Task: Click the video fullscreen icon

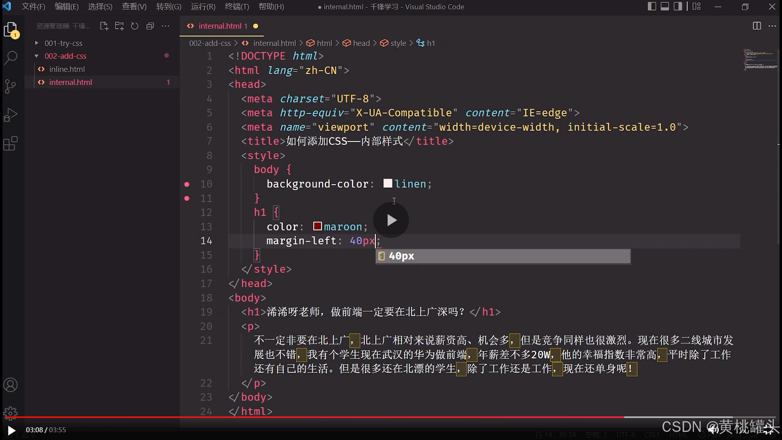Action: pyautogui.click(x=769, y=429)
